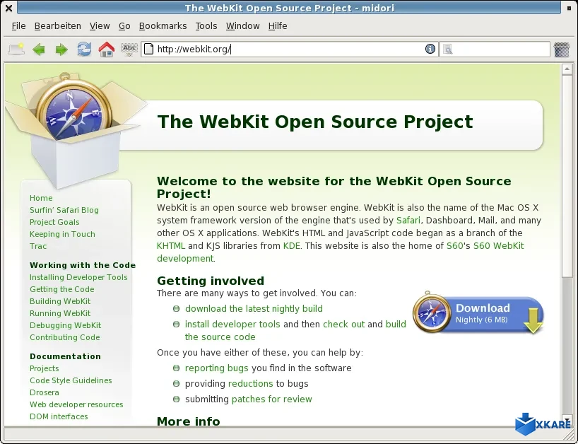The height and width of the screenshot is (444, 578).
Task: Open the Projects documentation link
Action: tap(45, 368)
